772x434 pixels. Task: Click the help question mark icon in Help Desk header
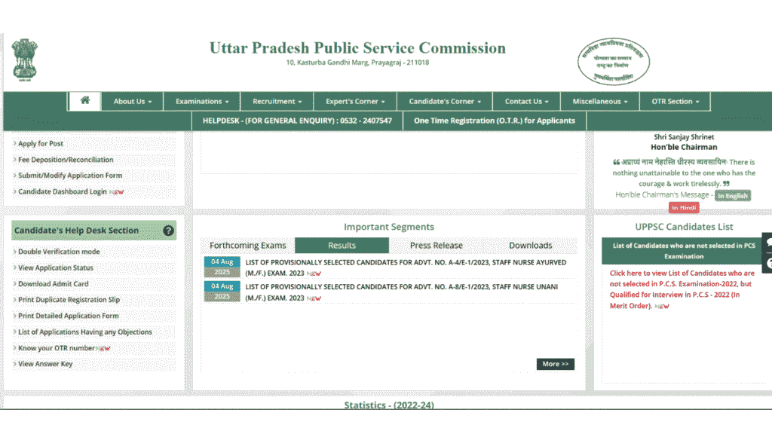coord(168,231)
